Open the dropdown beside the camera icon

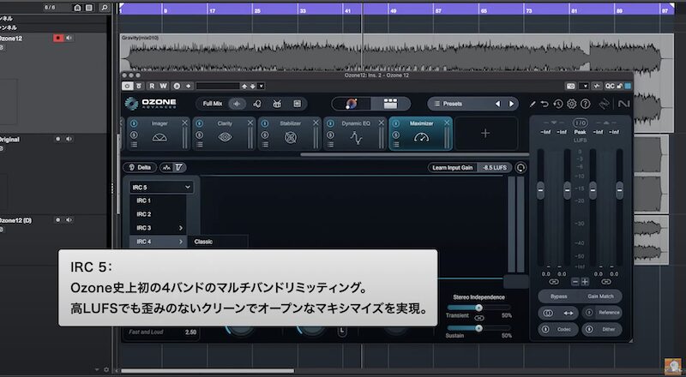click(x=584, y=87)
